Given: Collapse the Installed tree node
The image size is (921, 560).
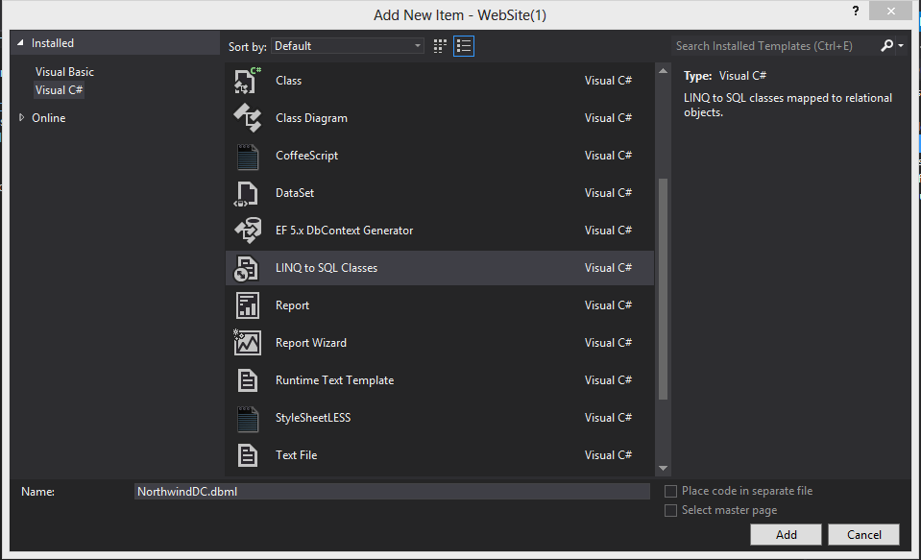Looking at the screenshot, I should pos(20,43).
